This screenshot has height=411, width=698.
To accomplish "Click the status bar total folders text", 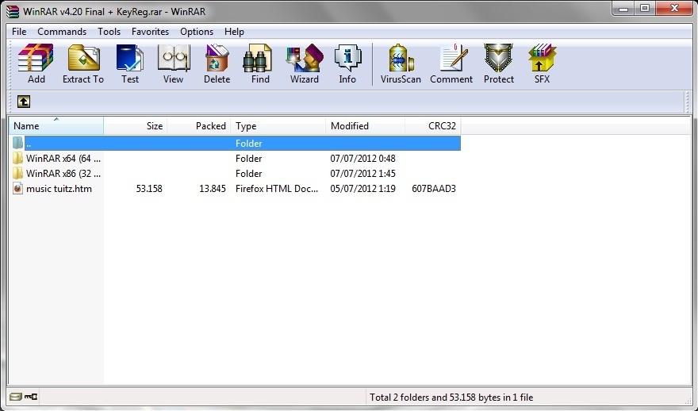I will 451,398.
